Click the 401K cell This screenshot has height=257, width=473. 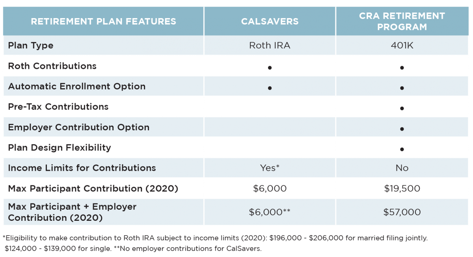[x=402, y=45]
